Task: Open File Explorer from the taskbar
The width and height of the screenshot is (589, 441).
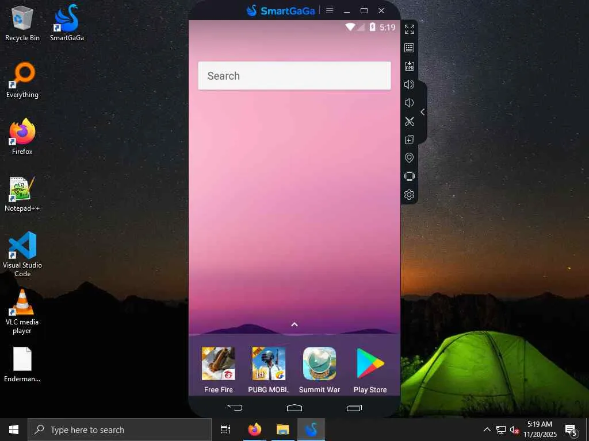Action: pyautogui.click(x=283, y=430)
